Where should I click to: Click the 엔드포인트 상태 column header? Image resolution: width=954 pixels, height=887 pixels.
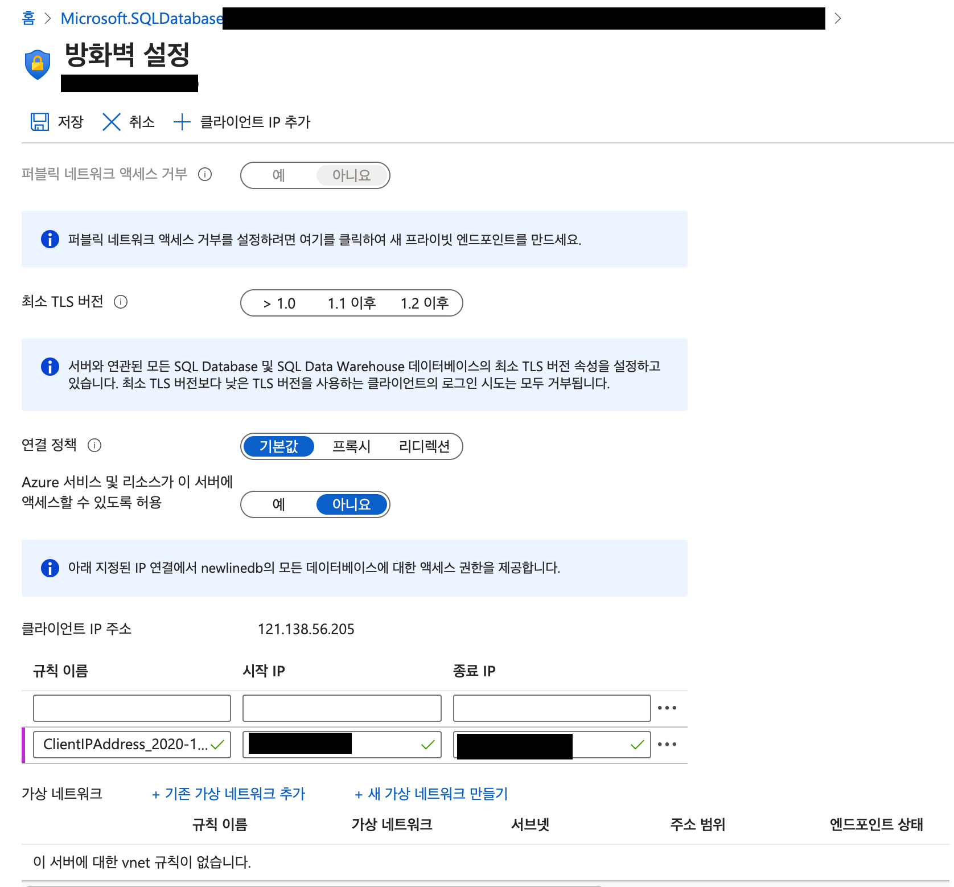coord(877,824)
